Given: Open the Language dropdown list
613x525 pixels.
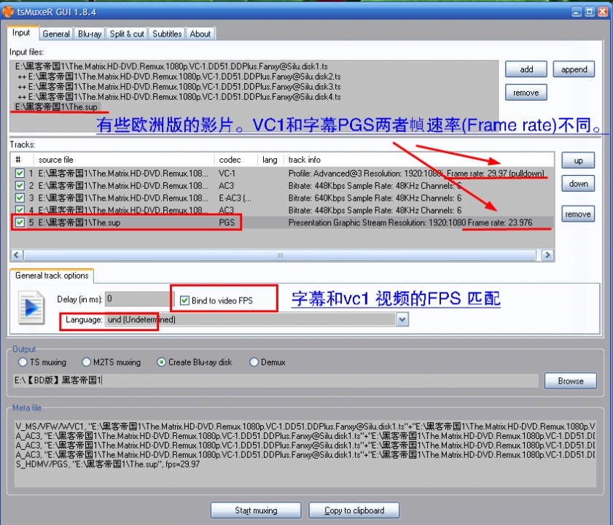Looking at the screenshot, I should point(402,319).
